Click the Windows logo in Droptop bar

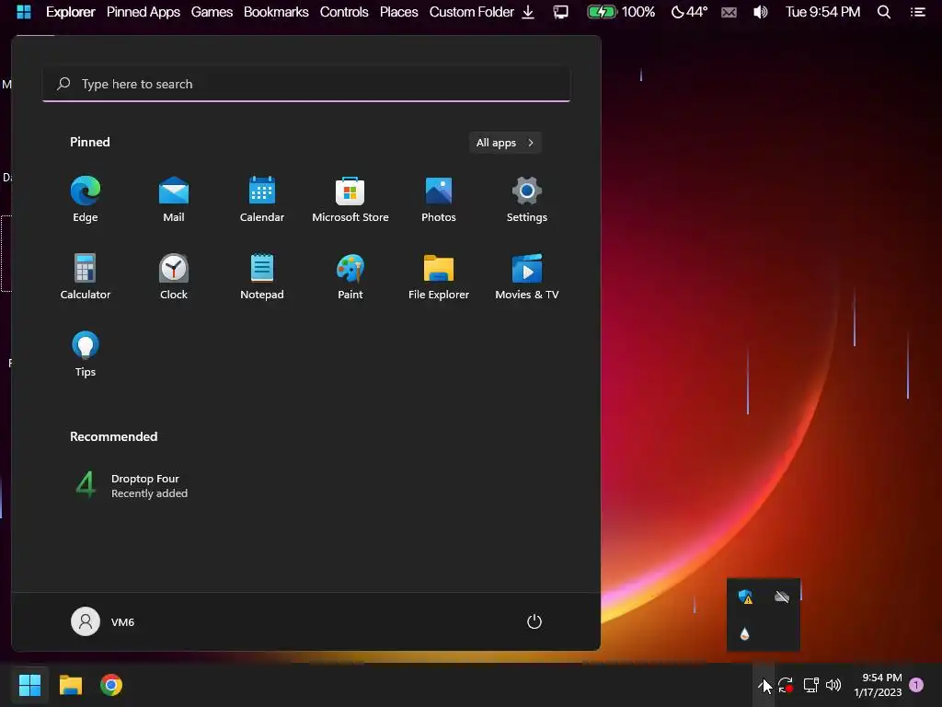24,12
